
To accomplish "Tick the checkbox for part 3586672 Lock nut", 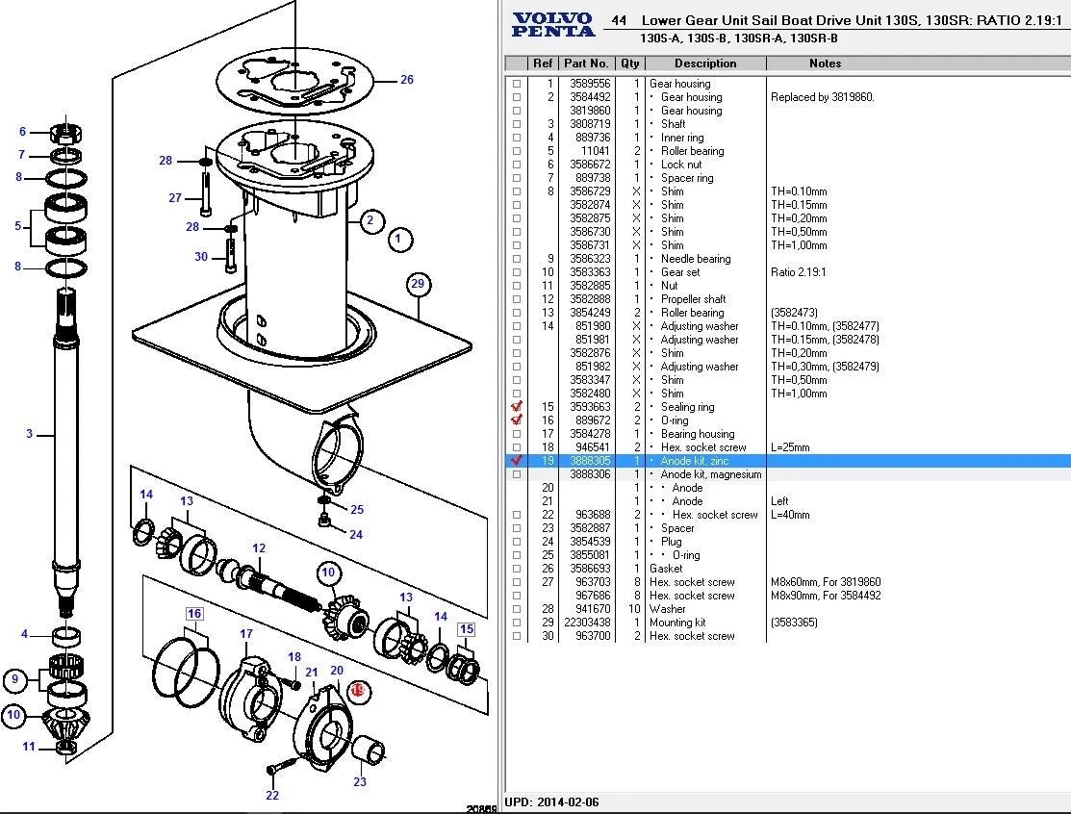I will point(517,165).
